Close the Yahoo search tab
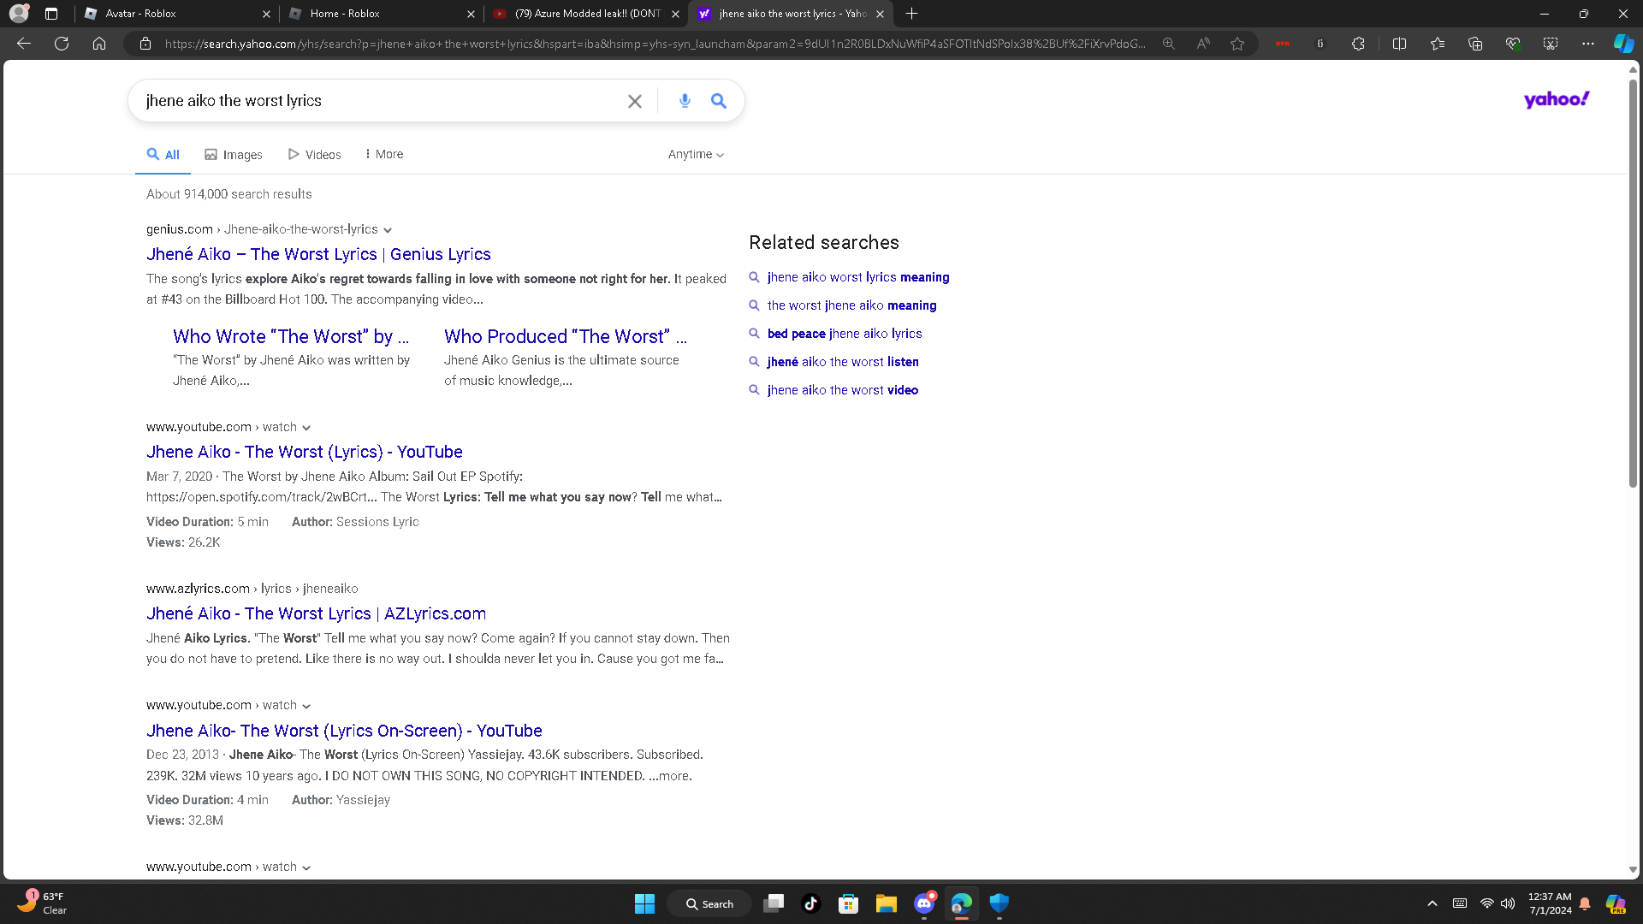1643x924 pixels. (881, 14)
